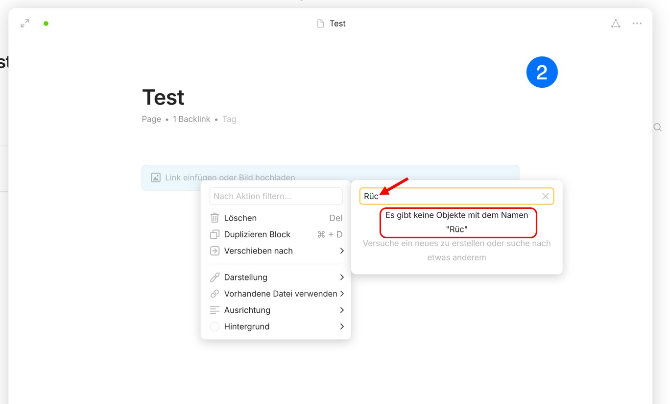Open the graph view icon at top right
The width and height of the screenshot is (670, 404).
(616, 23)
